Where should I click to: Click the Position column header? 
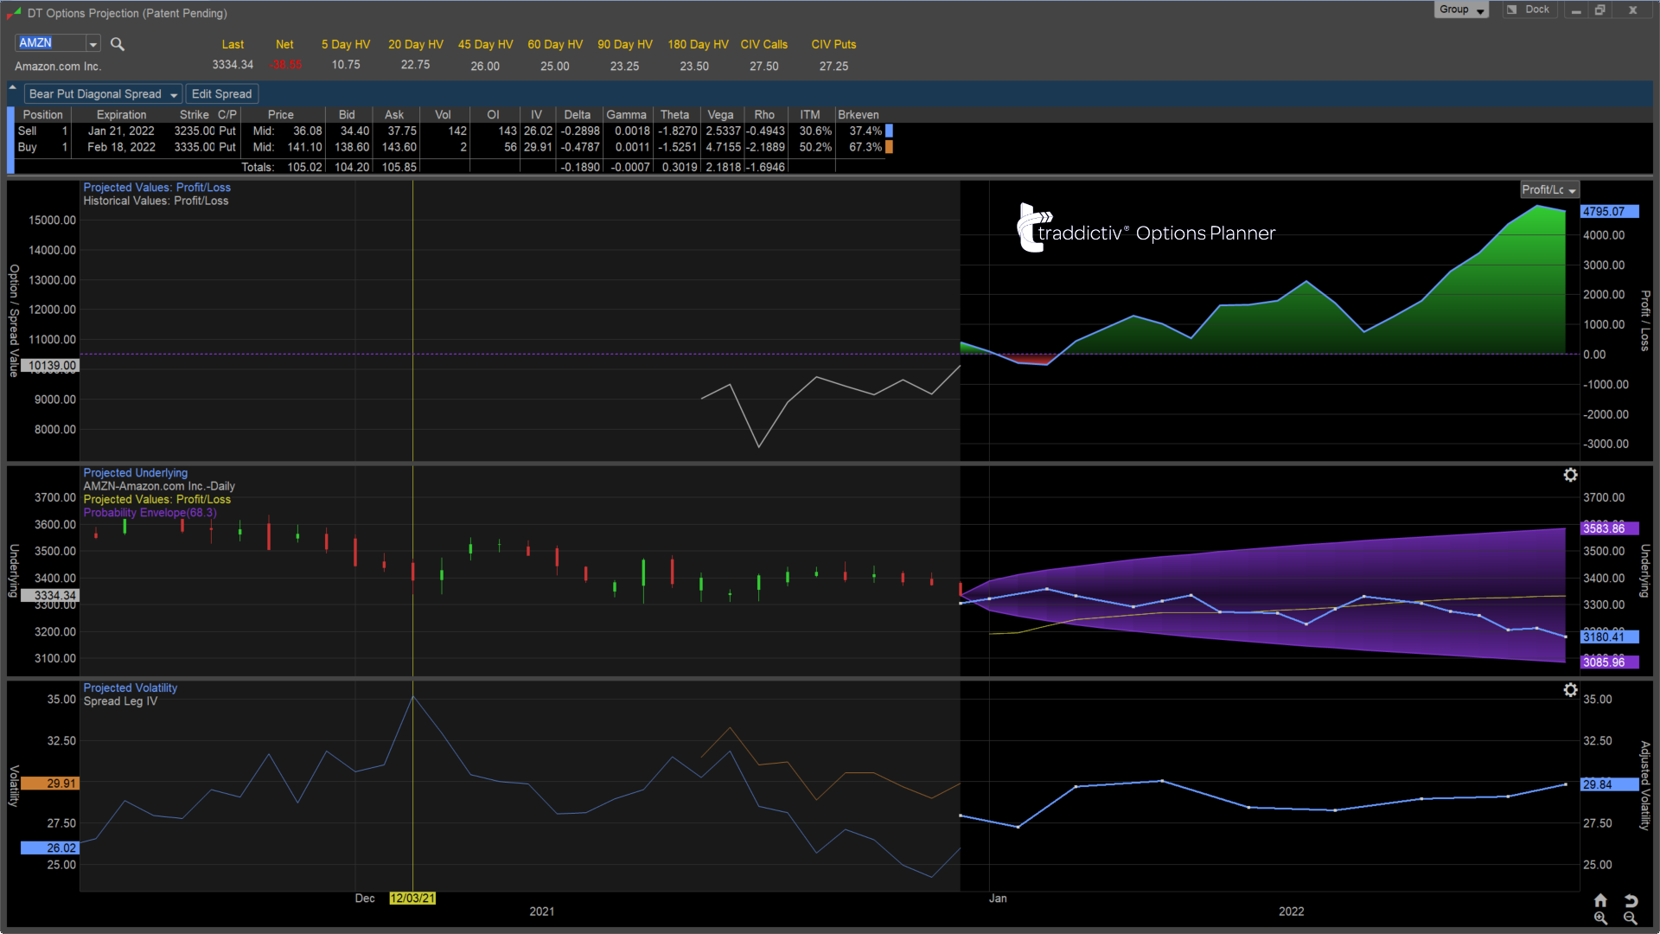coord(42,115)
